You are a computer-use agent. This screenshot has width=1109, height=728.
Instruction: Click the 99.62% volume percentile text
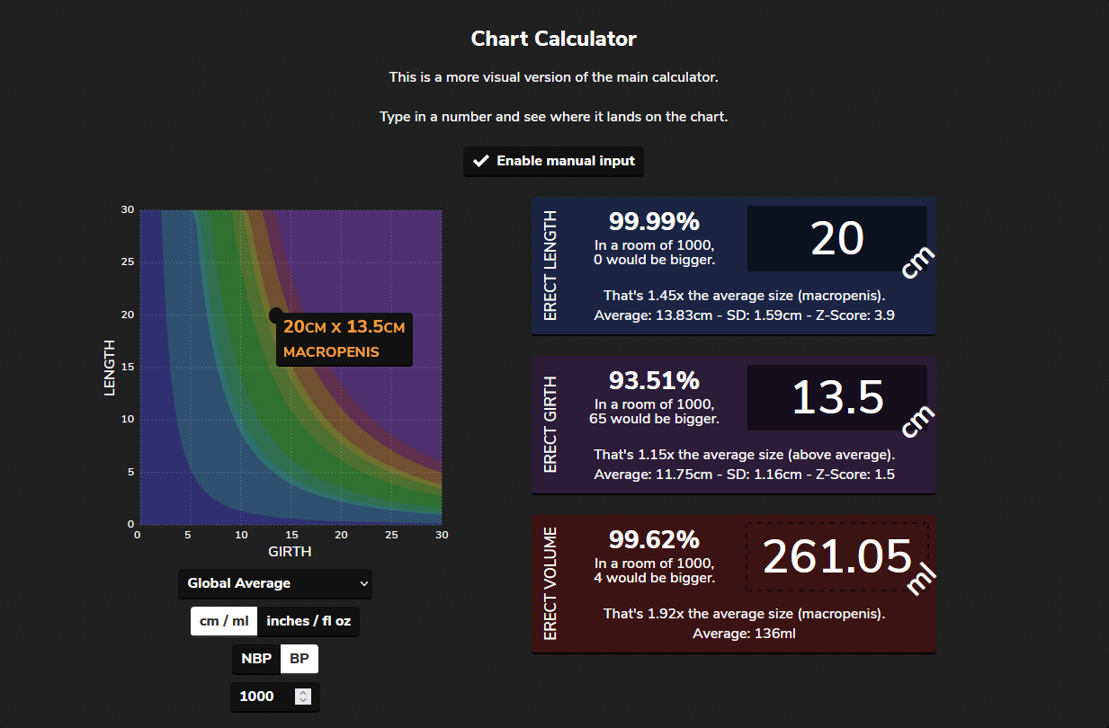[x=654, y=539]
